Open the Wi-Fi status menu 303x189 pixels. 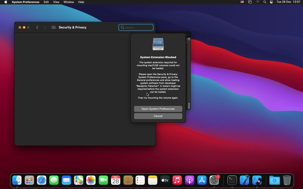point(258,2)
